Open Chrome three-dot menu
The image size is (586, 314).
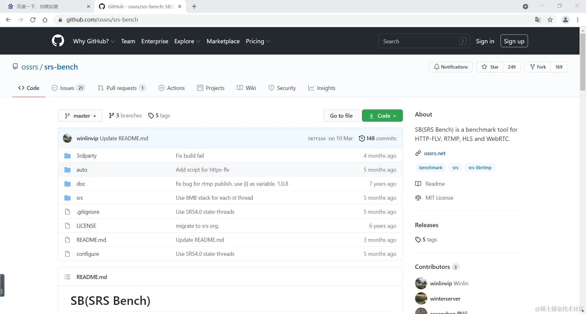point(577,20)
